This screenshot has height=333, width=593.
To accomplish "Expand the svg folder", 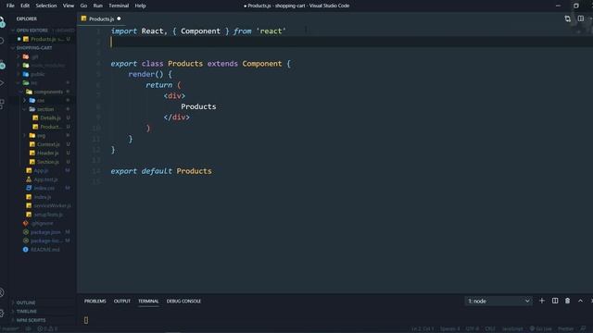I will 42,136.
